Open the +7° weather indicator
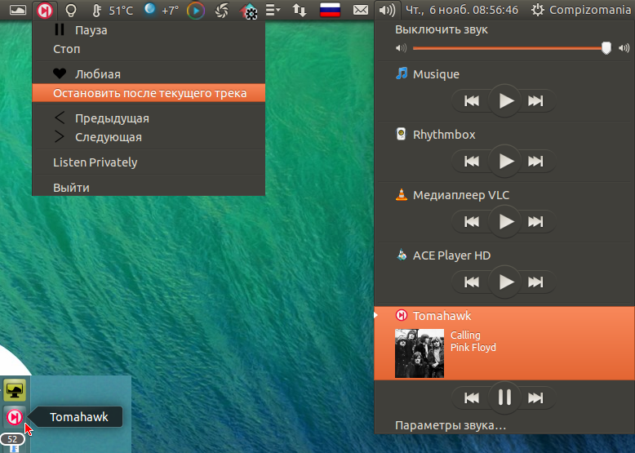 [162, 10]
